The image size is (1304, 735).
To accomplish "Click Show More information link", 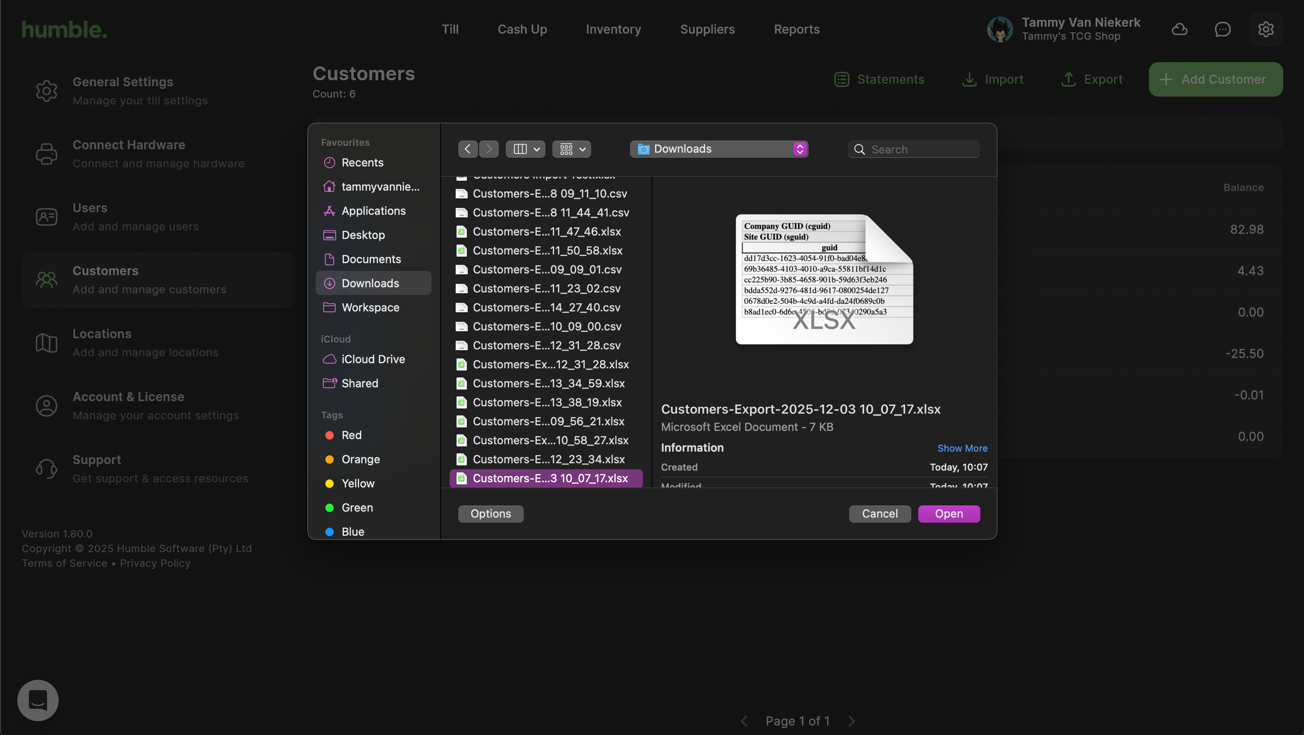I will [x=962, y=448].
